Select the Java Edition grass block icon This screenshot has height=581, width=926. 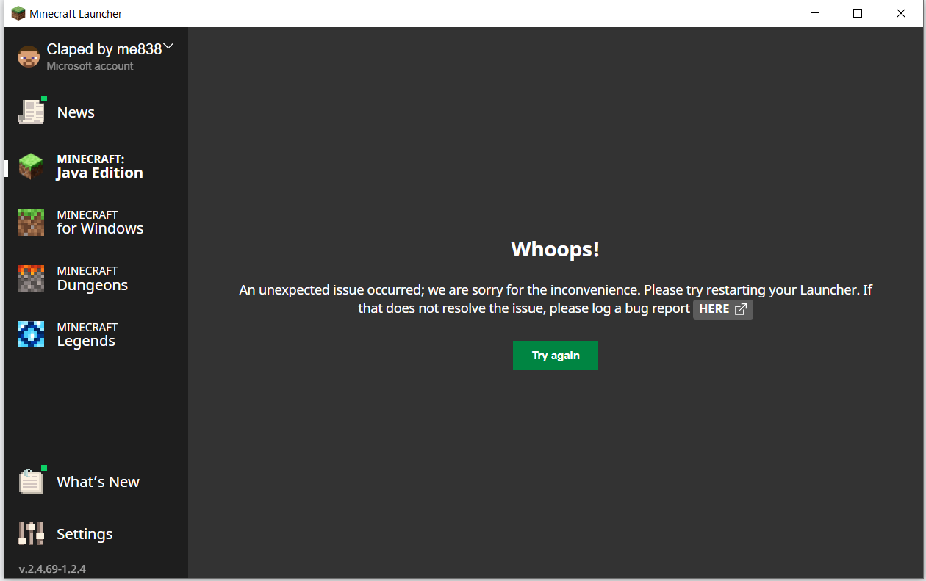coord(31,167)
